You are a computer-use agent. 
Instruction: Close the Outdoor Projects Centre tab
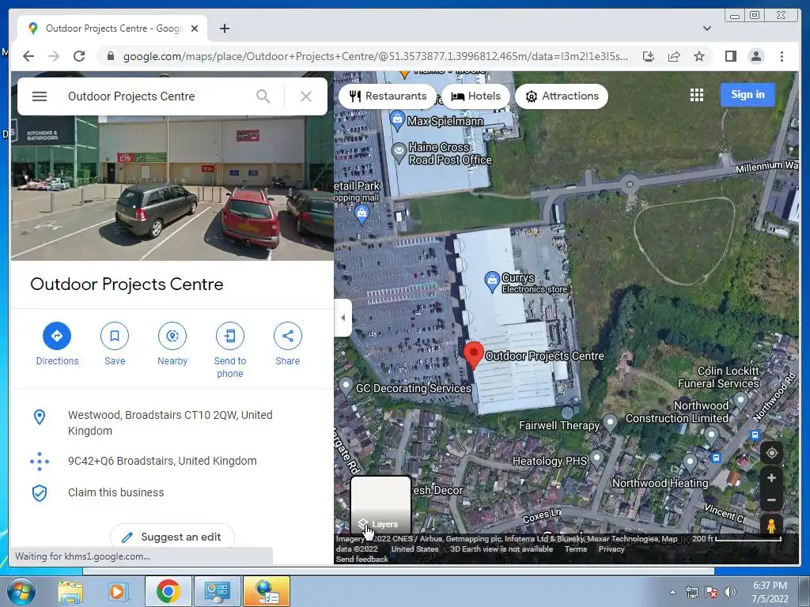tap(195, 28)
